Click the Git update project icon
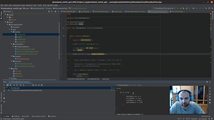 (x=197, y=8)
